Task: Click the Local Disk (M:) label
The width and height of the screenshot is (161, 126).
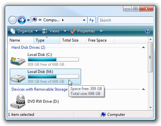Action: click(x=40, y=72)
